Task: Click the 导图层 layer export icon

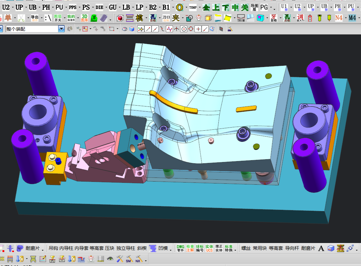Action: 254,7
